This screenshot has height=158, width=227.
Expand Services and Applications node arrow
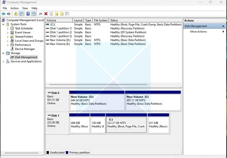[3, 62]
